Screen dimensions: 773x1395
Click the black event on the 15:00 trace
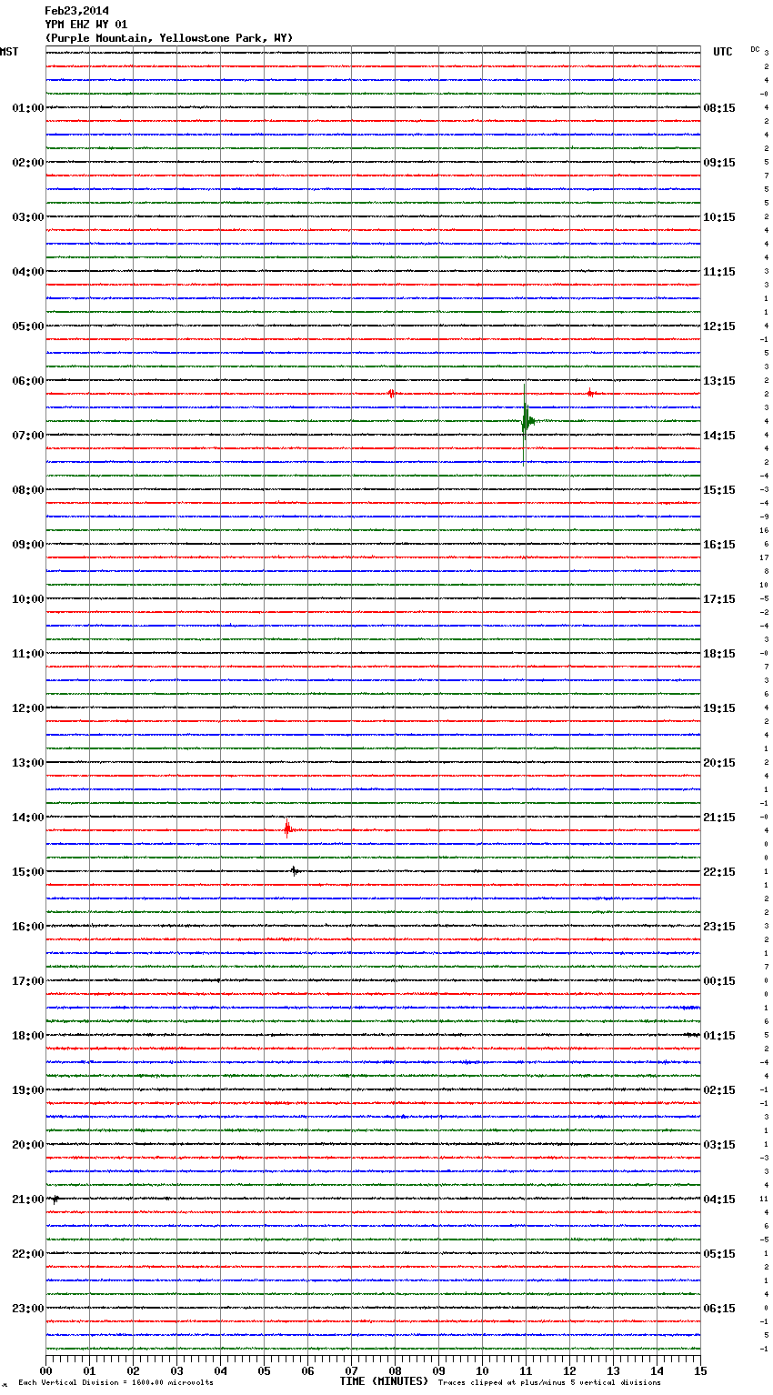click(294, 870)
